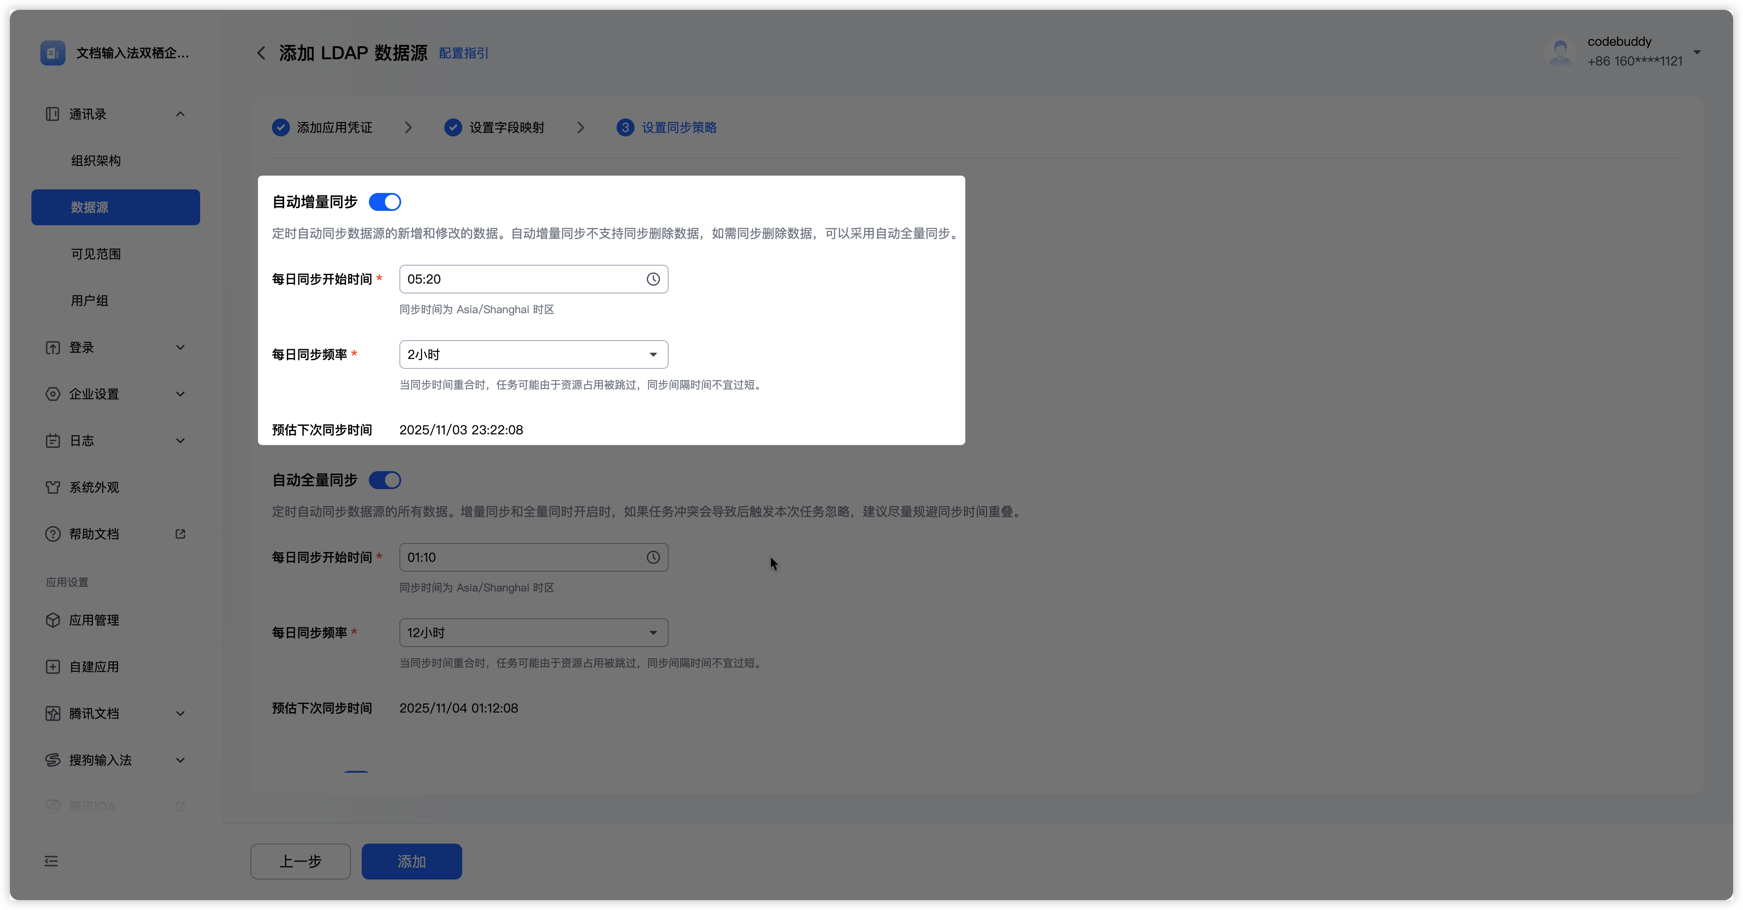This screenshot has width=1743, height=910.
Task: Click the back arrow beside 添加 LDAP 数据源
Action: click(x=261, y=53)
